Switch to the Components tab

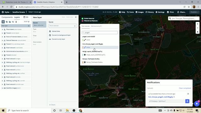7,17
